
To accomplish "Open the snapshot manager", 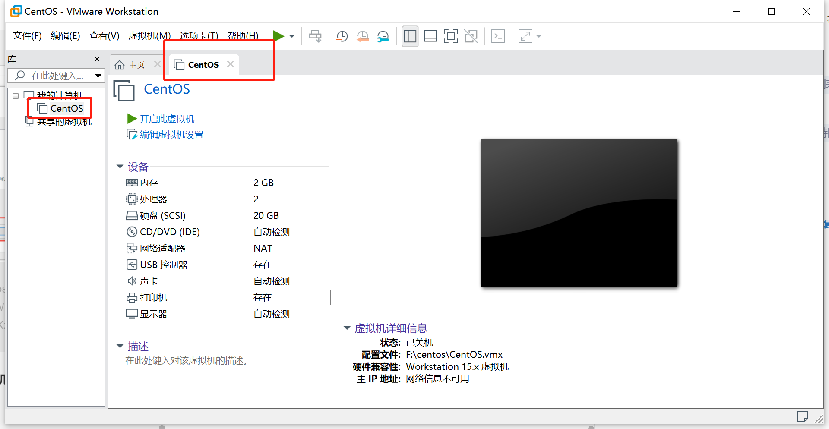I will point(383,36).
